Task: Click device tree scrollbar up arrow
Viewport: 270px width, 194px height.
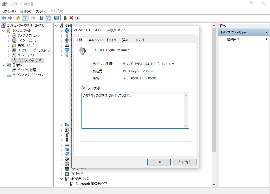Action: coord(214,26)
